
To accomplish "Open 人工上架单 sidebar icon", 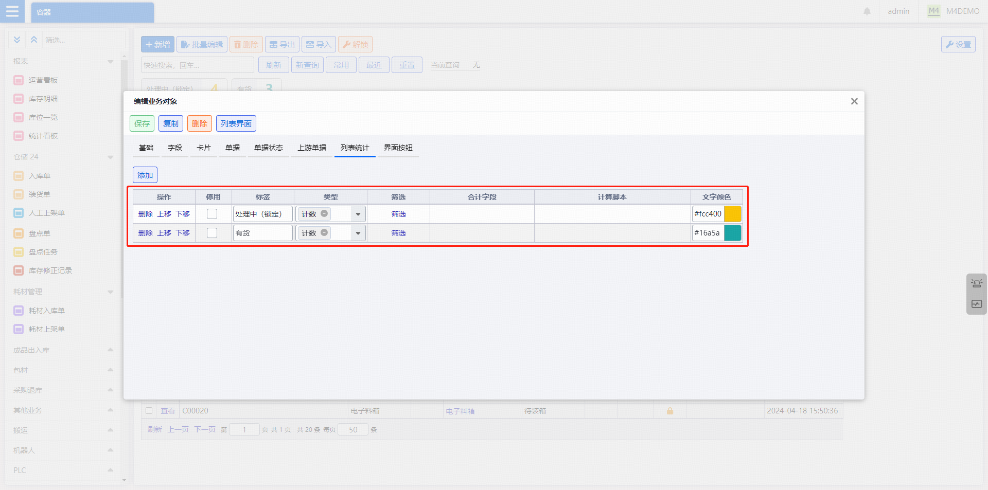I will 19,213.
